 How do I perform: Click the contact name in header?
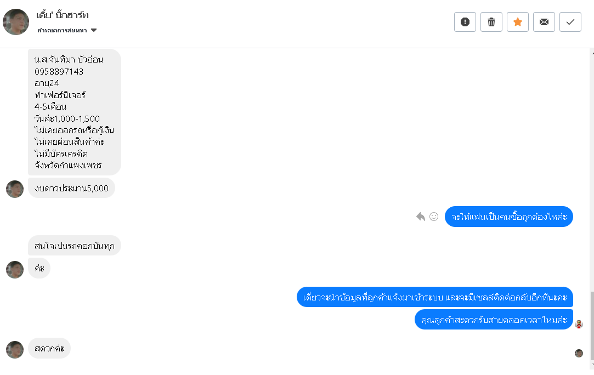(63, 15)
